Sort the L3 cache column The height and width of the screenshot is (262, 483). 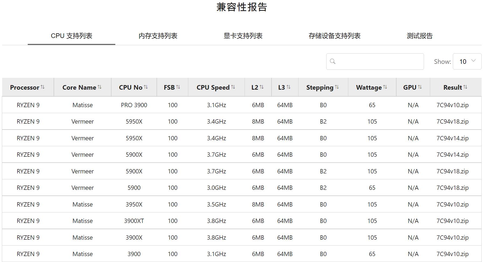point(284,87)
